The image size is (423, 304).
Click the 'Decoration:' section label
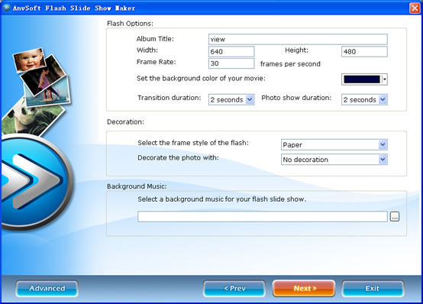tap(125, 121)
